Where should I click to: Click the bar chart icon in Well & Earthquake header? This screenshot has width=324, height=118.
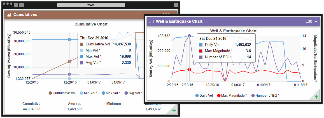[151, 22]
